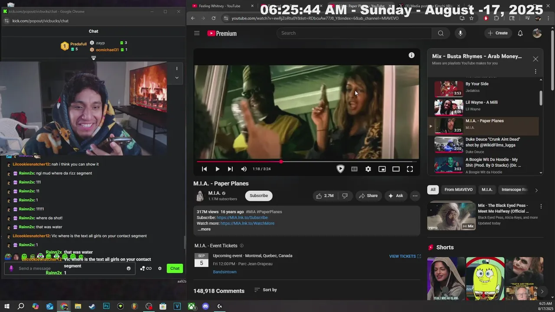This screenshot has width=555, height=312.
Task: Expand the Kick leaderboard arrow
Action: (x=94, y=58)
